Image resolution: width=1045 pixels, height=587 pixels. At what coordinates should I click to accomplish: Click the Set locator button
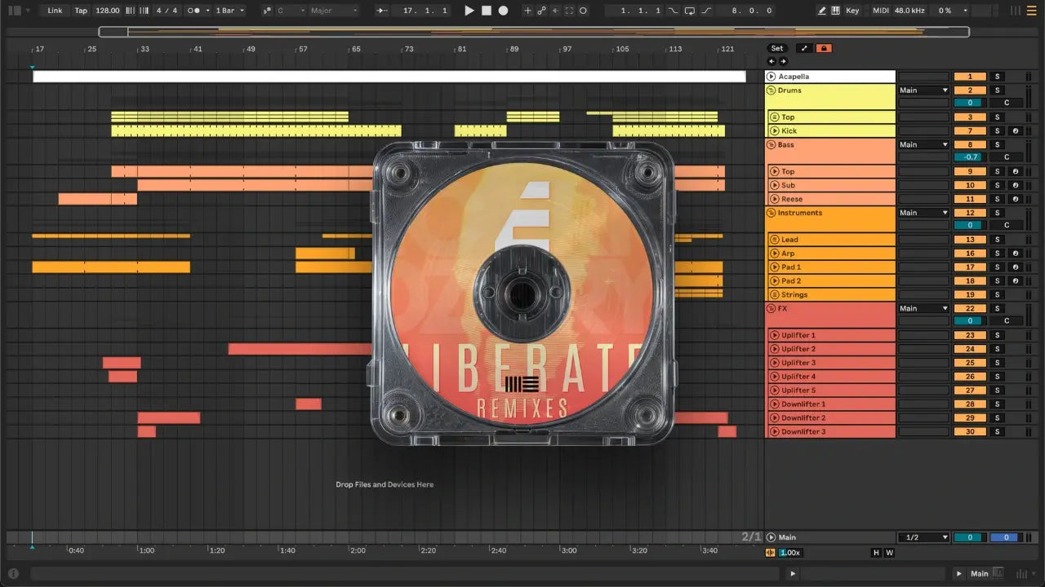point(777,48)
